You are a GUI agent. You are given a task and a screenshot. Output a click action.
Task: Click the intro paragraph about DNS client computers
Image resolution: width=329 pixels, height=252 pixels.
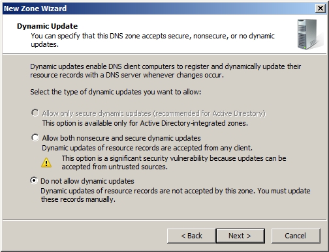[x=166, y=71]
